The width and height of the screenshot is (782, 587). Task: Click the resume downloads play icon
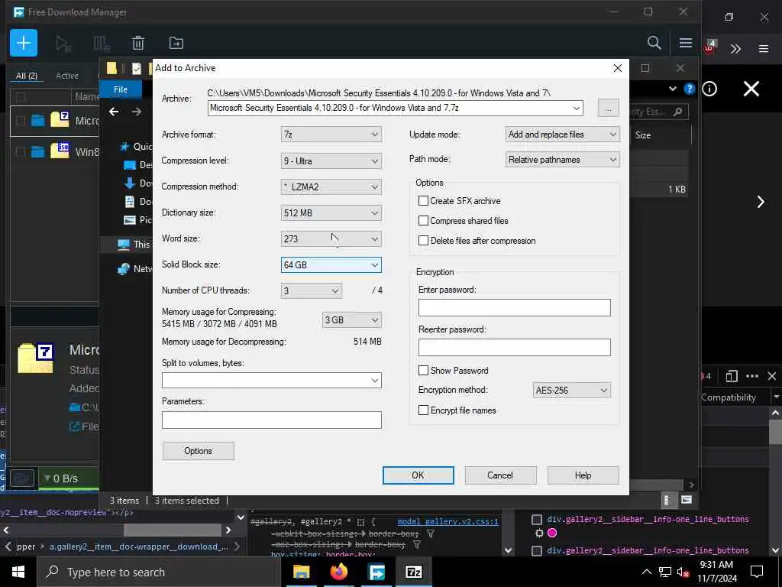tap(63, 44)
